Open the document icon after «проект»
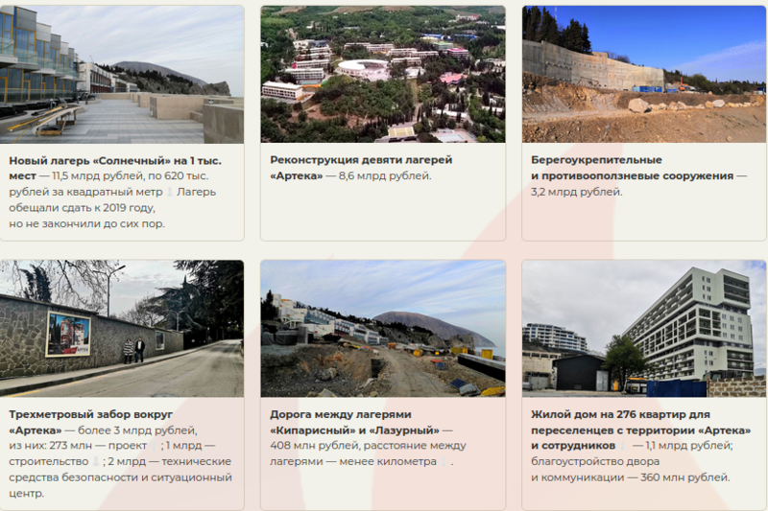768x511 pixels. click(154, 446)
